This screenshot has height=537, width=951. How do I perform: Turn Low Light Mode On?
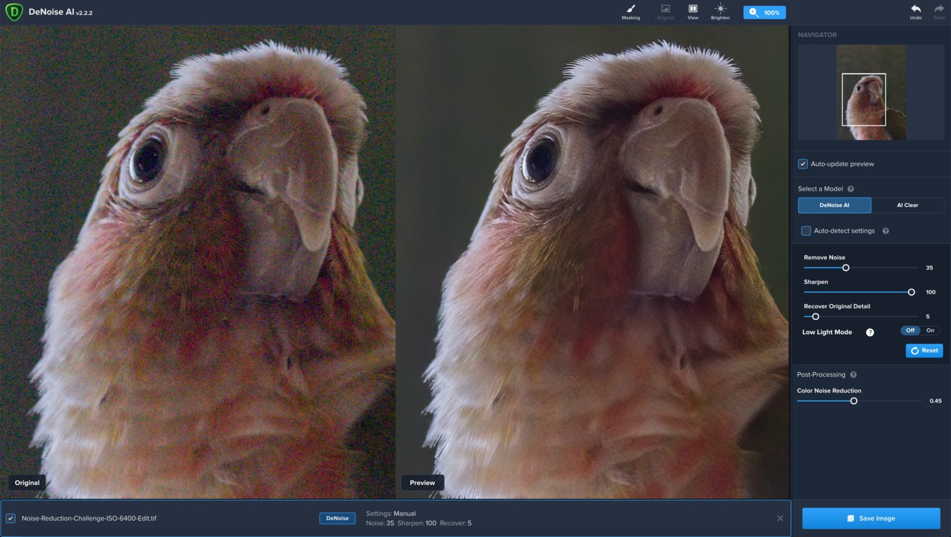(x=931, y=330)
